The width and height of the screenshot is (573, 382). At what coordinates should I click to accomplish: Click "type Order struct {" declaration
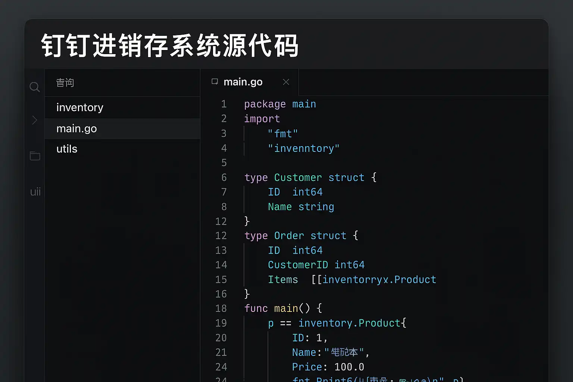[301, 236]
